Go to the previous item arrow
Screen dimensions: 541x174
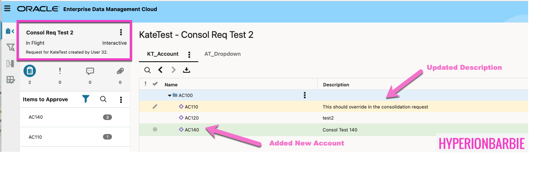160,70
